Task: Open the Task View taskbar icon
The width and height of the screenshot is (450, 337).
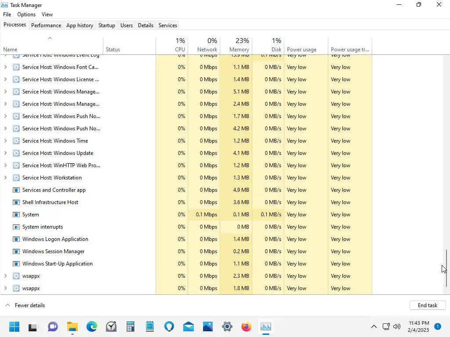Action: pos(33,326)
